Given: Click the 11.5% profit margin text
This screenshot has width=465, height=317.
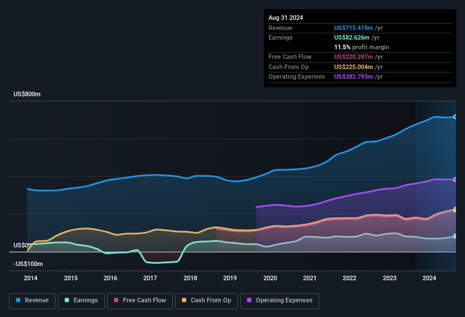Looking at the screenshot, I should (x=361, y=47).
